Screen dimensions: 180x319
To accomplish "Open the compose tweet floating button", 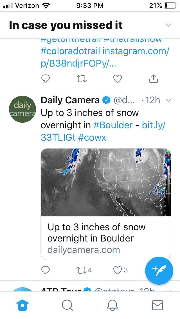I will 159,271.
